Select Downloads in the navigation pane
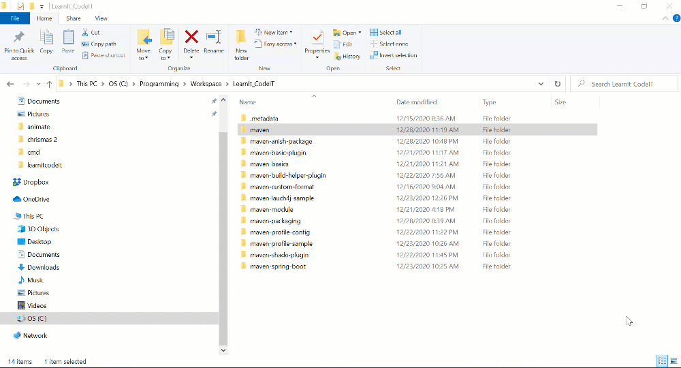The width and height of the screenshot is (681, 368). point(43,267)
